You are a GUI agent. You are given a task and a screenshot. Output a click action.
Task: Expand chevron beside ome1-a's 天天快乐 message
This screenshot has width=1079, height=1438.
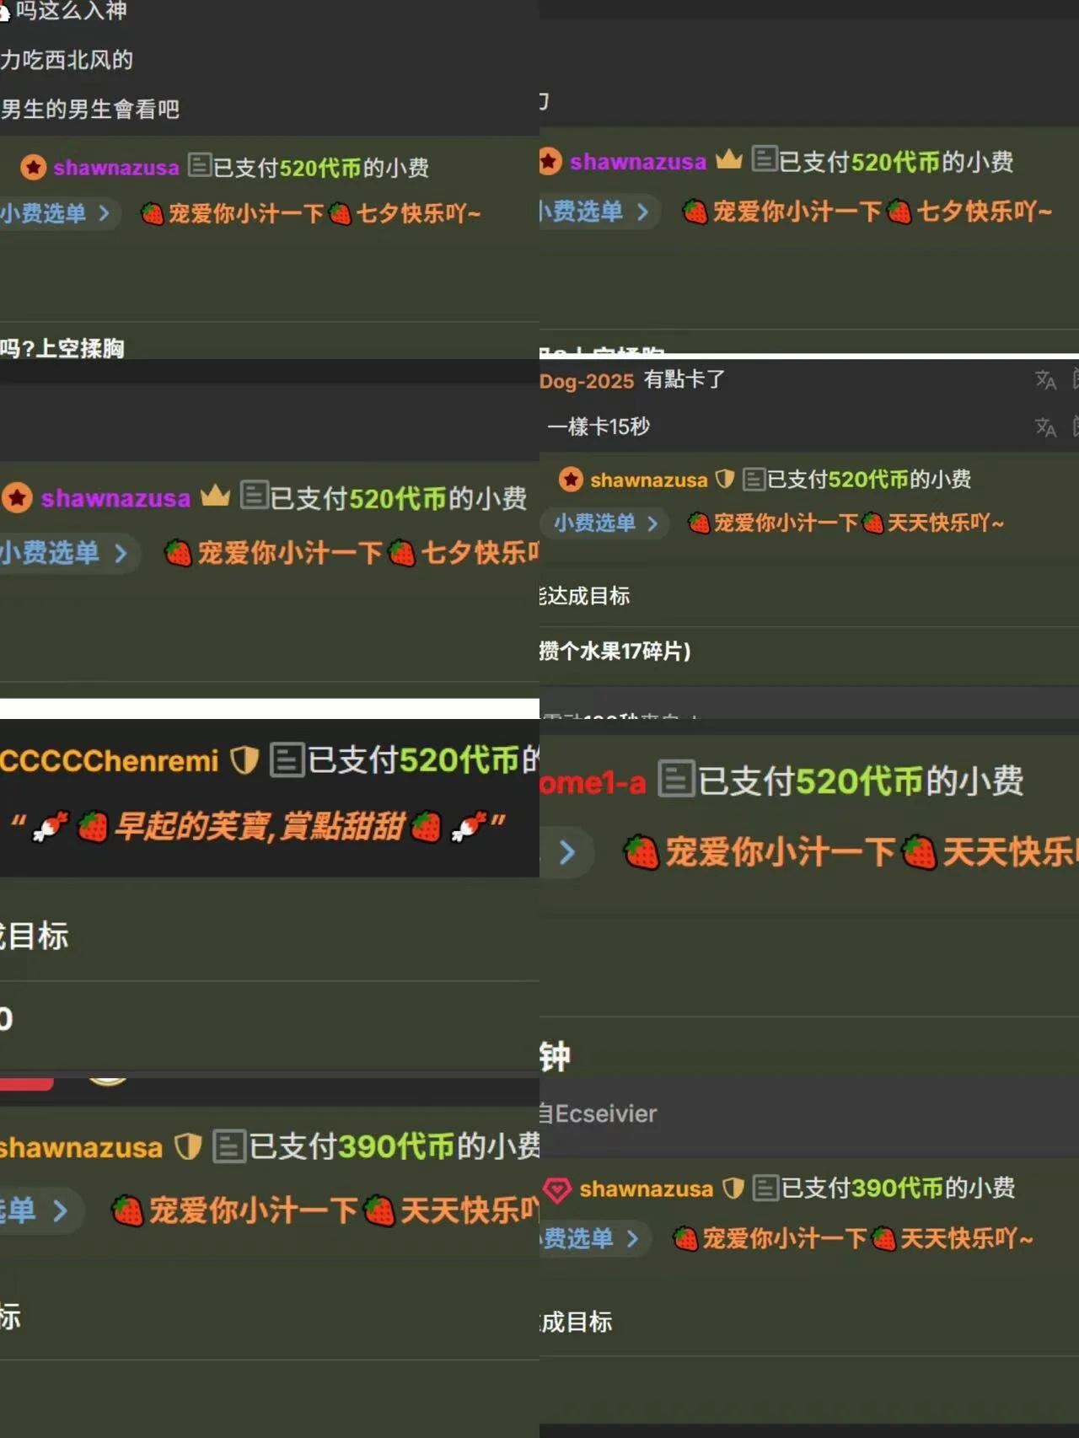tap(567, 853)
